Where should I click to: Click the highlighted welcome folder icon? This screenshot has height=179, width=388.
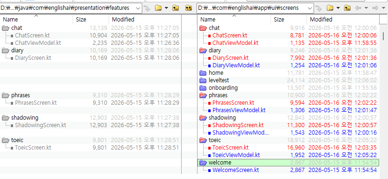pos(203,163)
